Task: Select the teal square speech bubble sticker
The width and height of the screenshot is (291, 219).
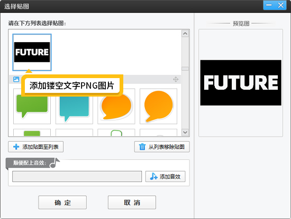Action: (74, 106)
